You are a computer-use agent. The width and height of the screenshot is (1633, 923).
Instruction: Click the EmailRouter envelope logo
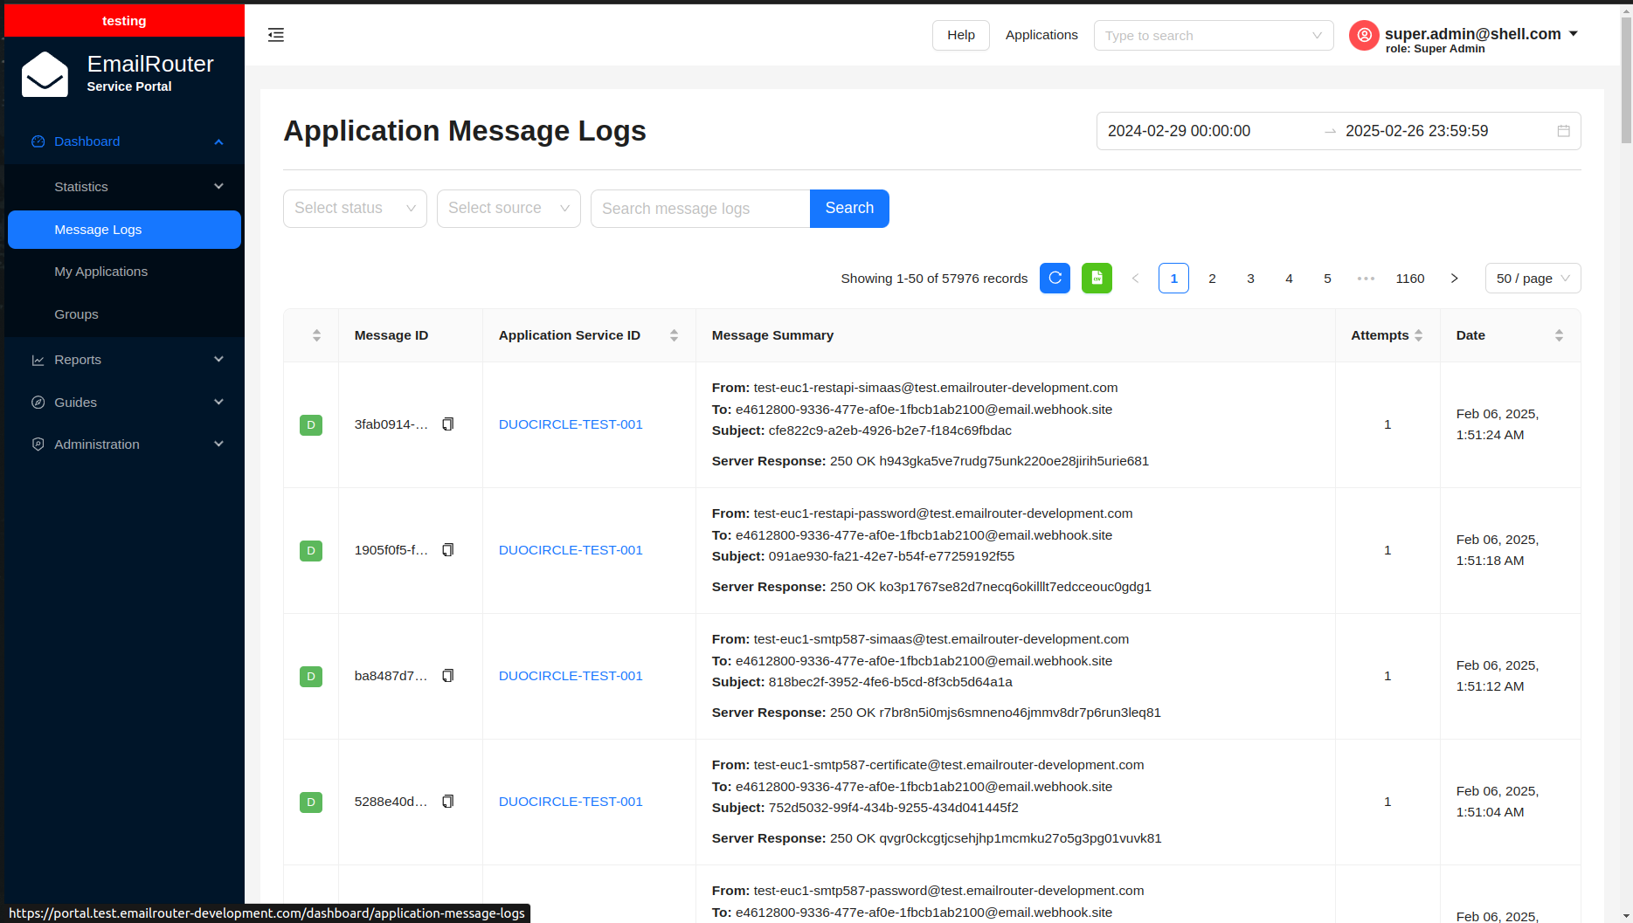pyautogui.click(x=45, y=73)
